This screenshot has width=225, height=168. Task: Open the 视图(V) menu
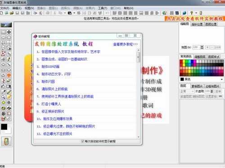coord(29,8)
